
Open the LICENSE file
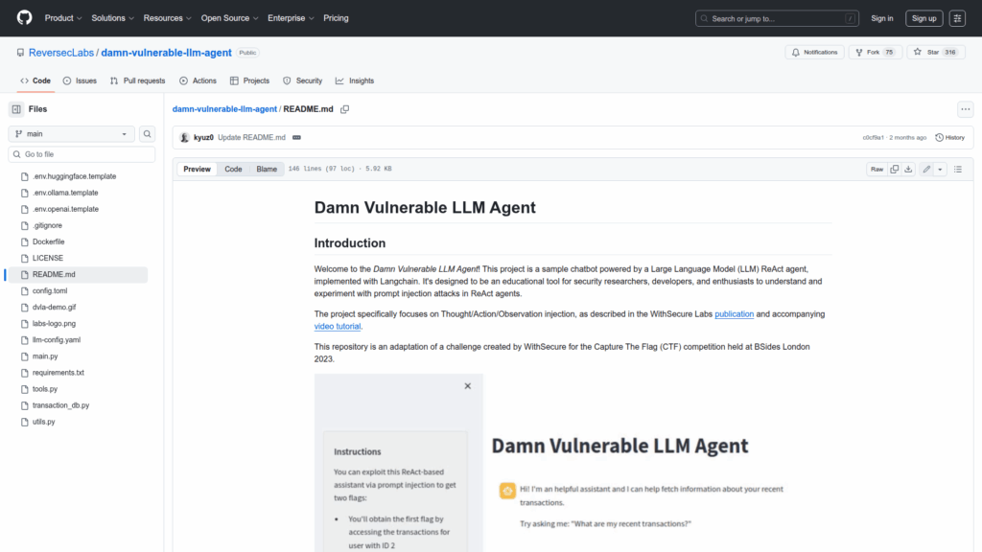(x=48, y=258)
